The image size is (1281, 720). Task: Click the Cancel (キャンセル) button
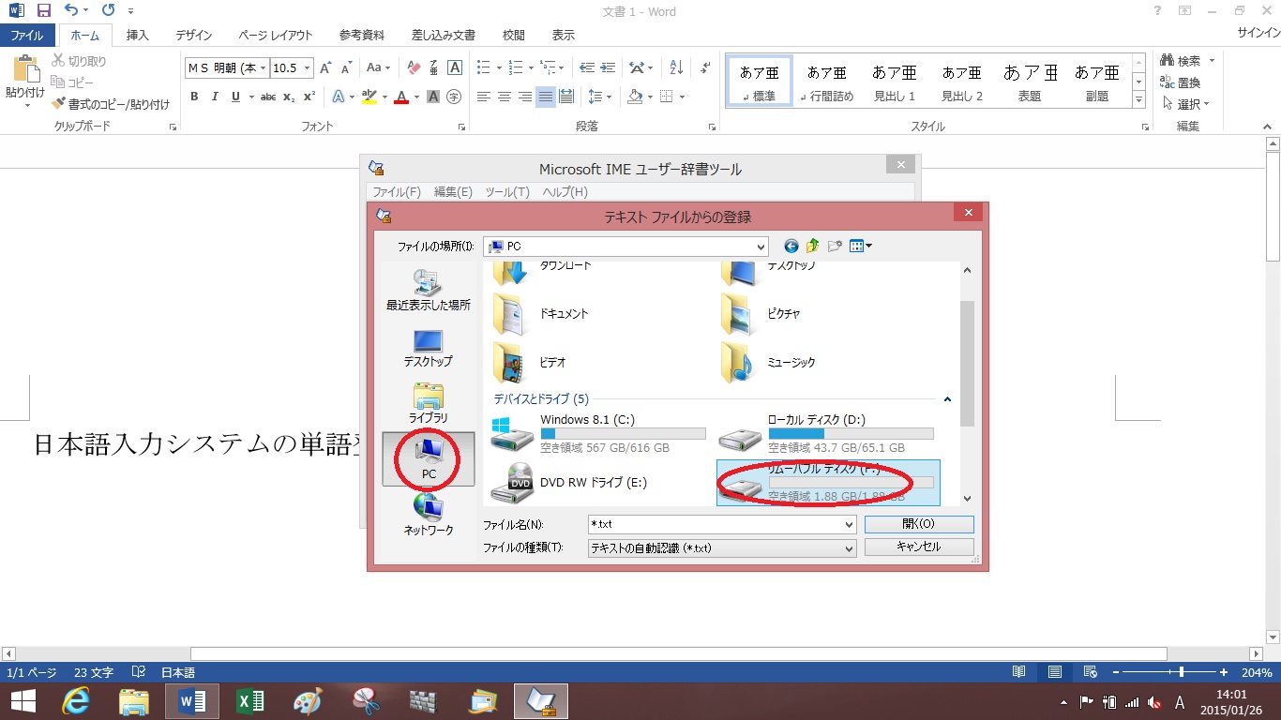coord(919,547)
